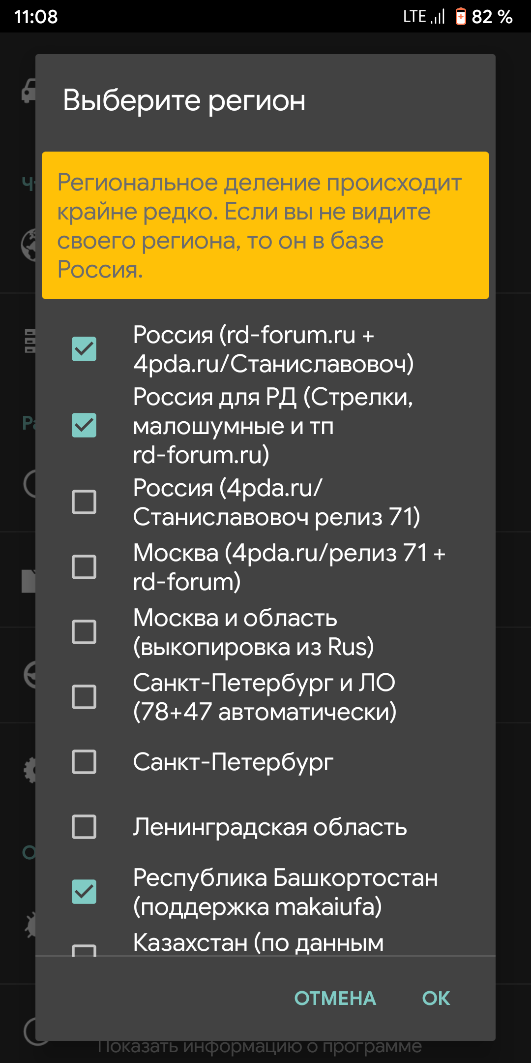Enable Ленинградская область checkbox

click(x=84, y=827)
